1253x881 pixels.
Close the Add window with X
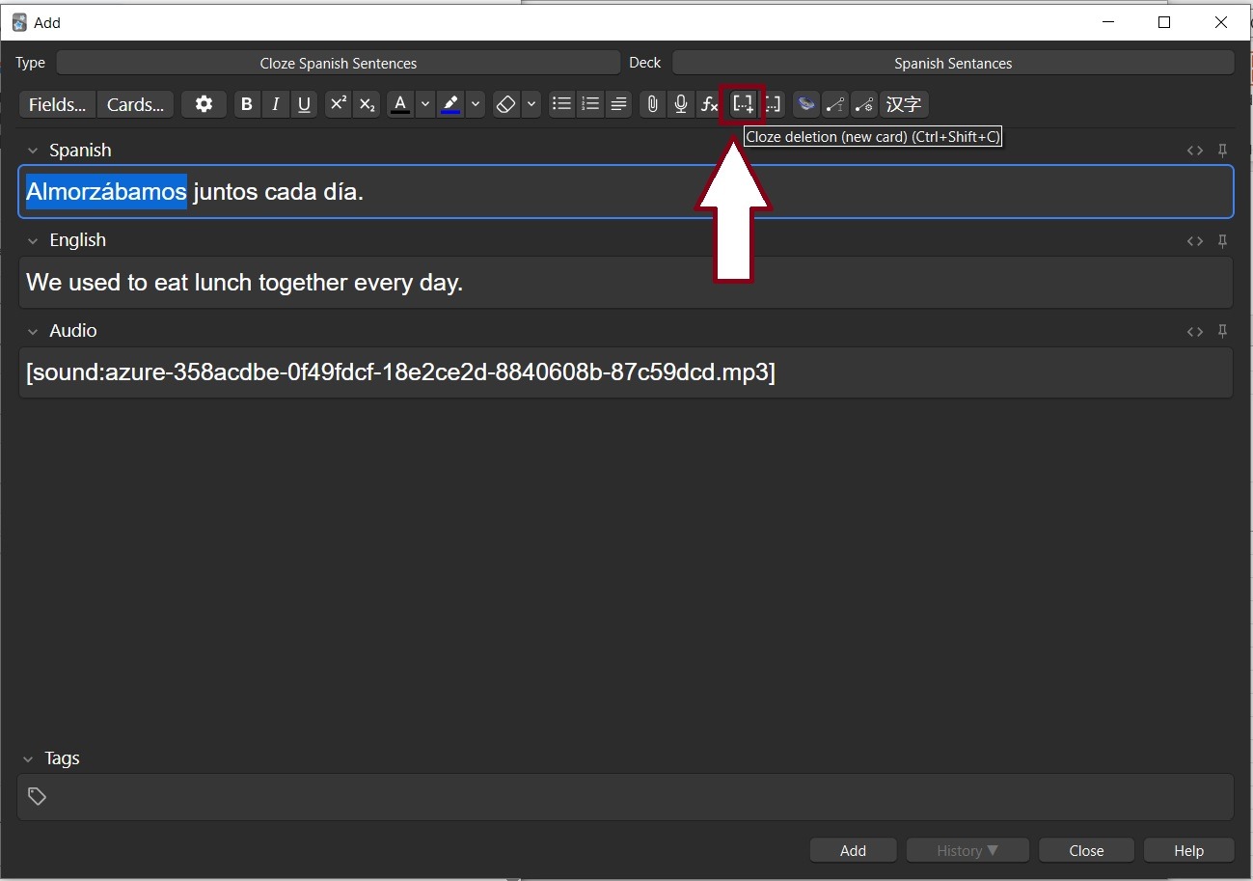[1222, 22]
